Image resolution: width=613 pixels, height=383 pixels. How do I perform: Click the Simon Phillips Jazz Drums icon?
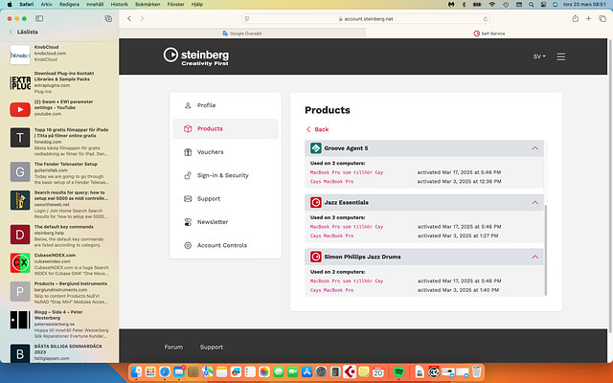click(x=315, y=257)
